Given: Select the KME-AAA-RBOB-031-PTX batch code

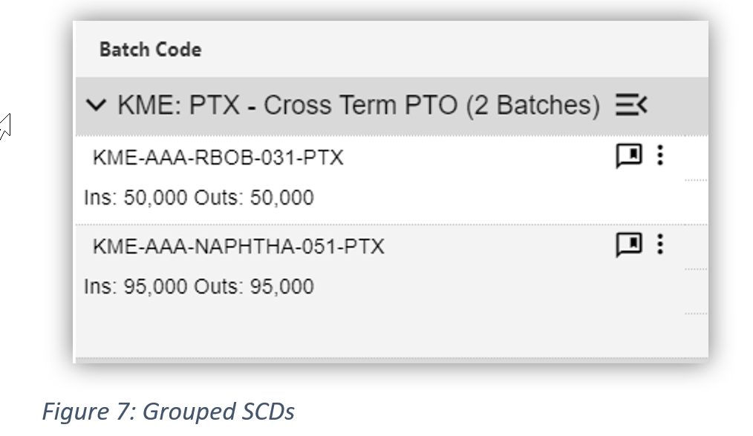Looking at the screenshot, I should 218,157.
